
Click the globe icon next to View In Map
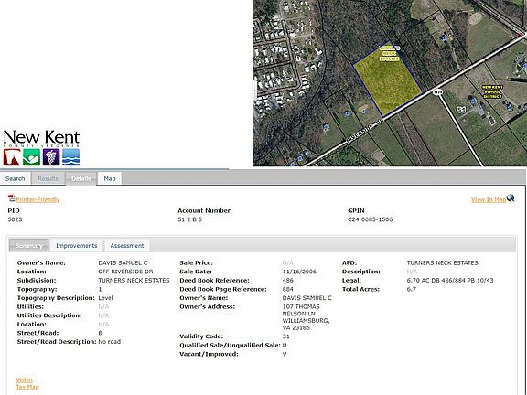[x=511, y=198]
